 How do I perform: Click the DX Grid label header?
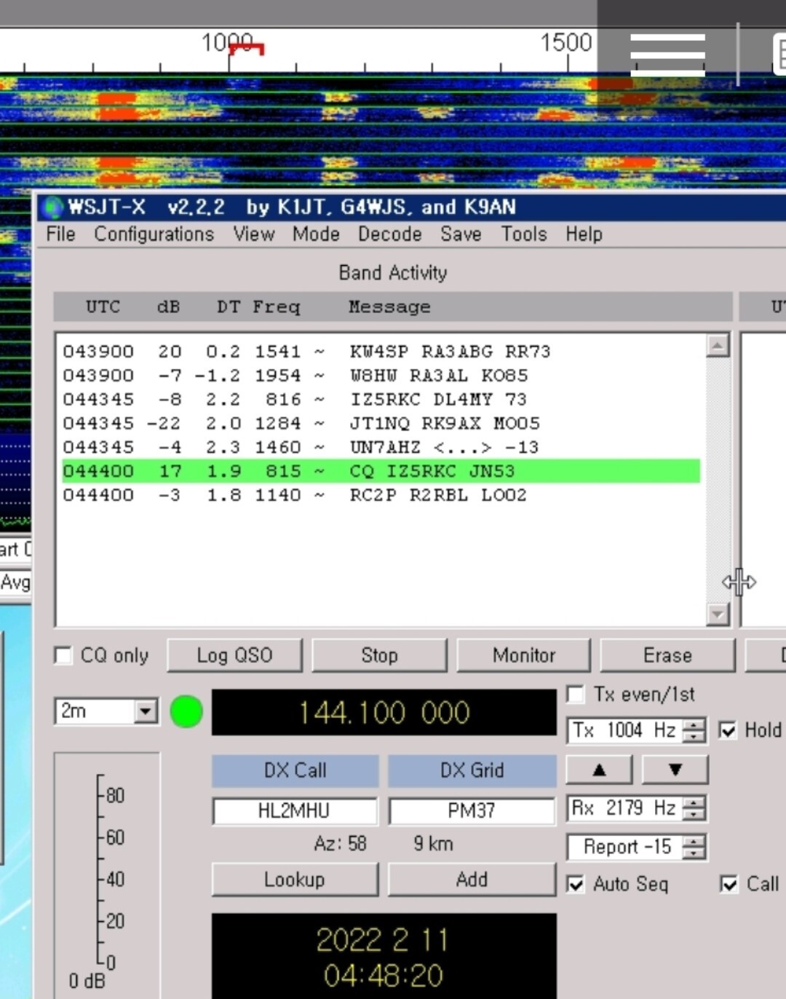[472, 770]
